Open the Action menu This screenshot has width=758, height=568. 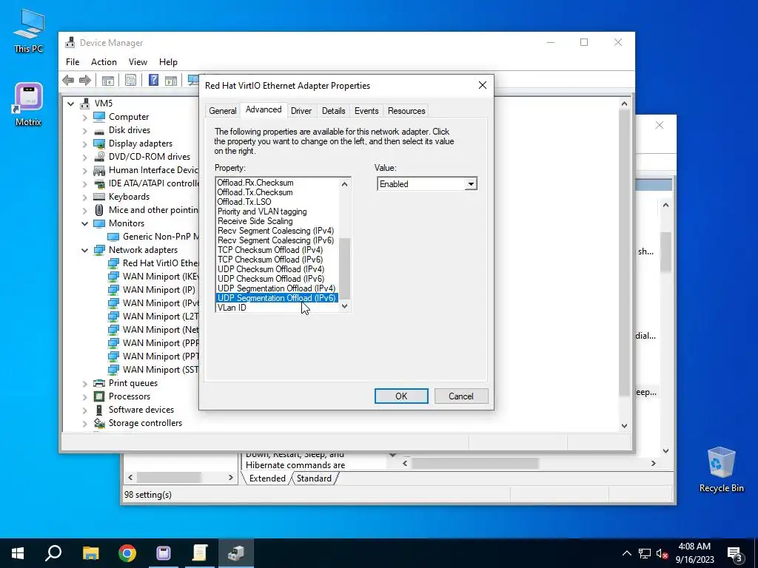tap(104, 62)
